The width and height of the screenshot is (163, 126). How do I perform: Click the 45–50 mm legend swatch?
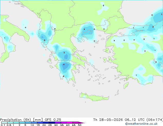[x=76, y=123]
